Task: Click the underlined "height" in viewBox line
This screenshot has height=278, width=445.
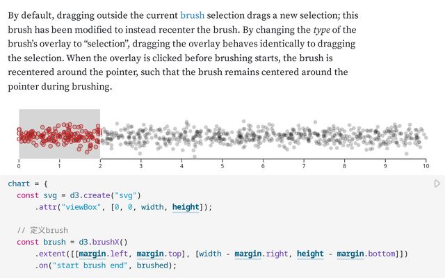Action: 186,207
